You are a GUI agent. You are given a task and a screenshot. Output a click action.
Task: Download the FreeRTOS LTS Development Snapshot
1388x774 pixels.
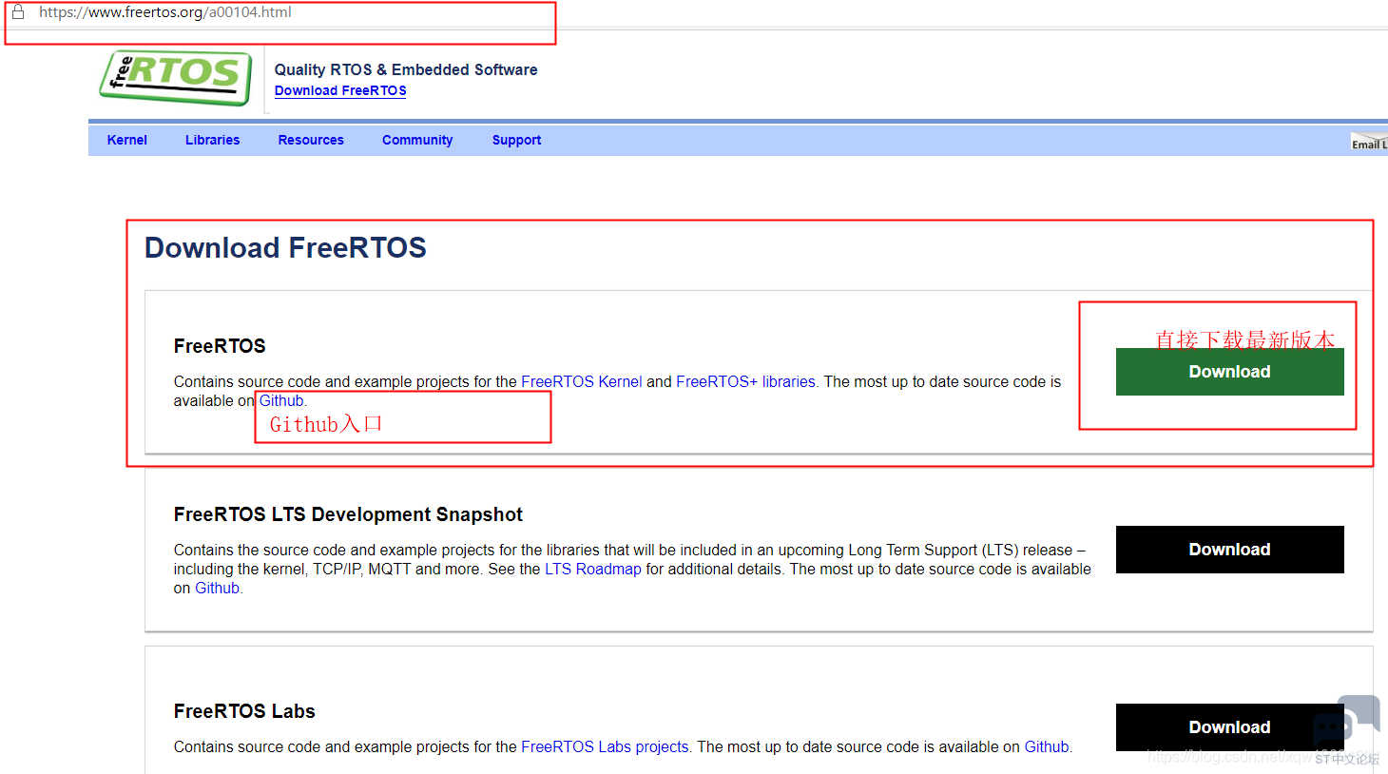click(1229, 550)
